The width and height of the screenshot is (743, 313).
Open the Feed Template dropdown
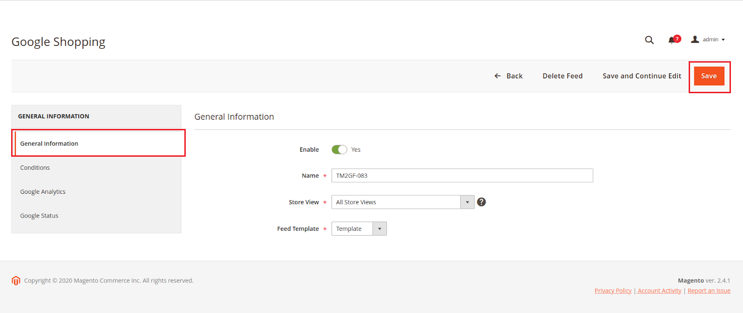coord(359,229)
